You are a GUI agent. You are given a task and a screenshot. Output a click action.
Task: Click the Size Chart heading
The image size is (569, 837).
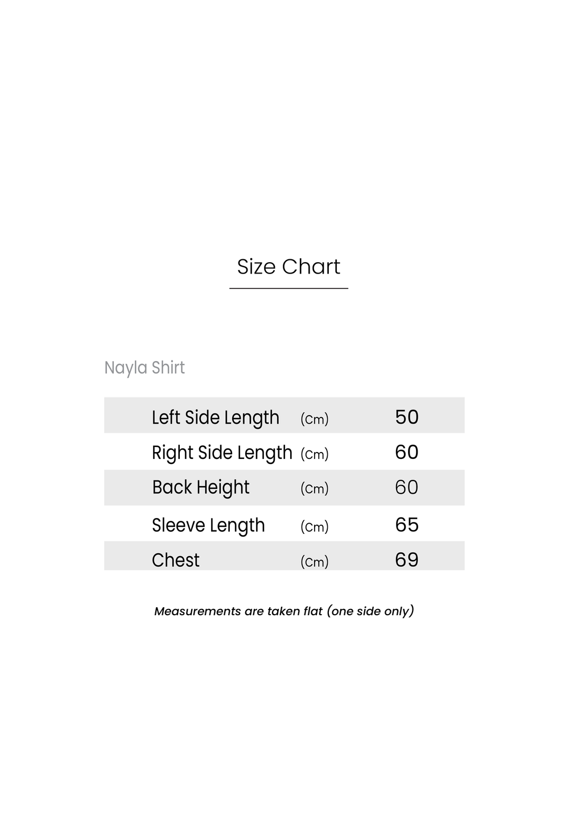288,267
